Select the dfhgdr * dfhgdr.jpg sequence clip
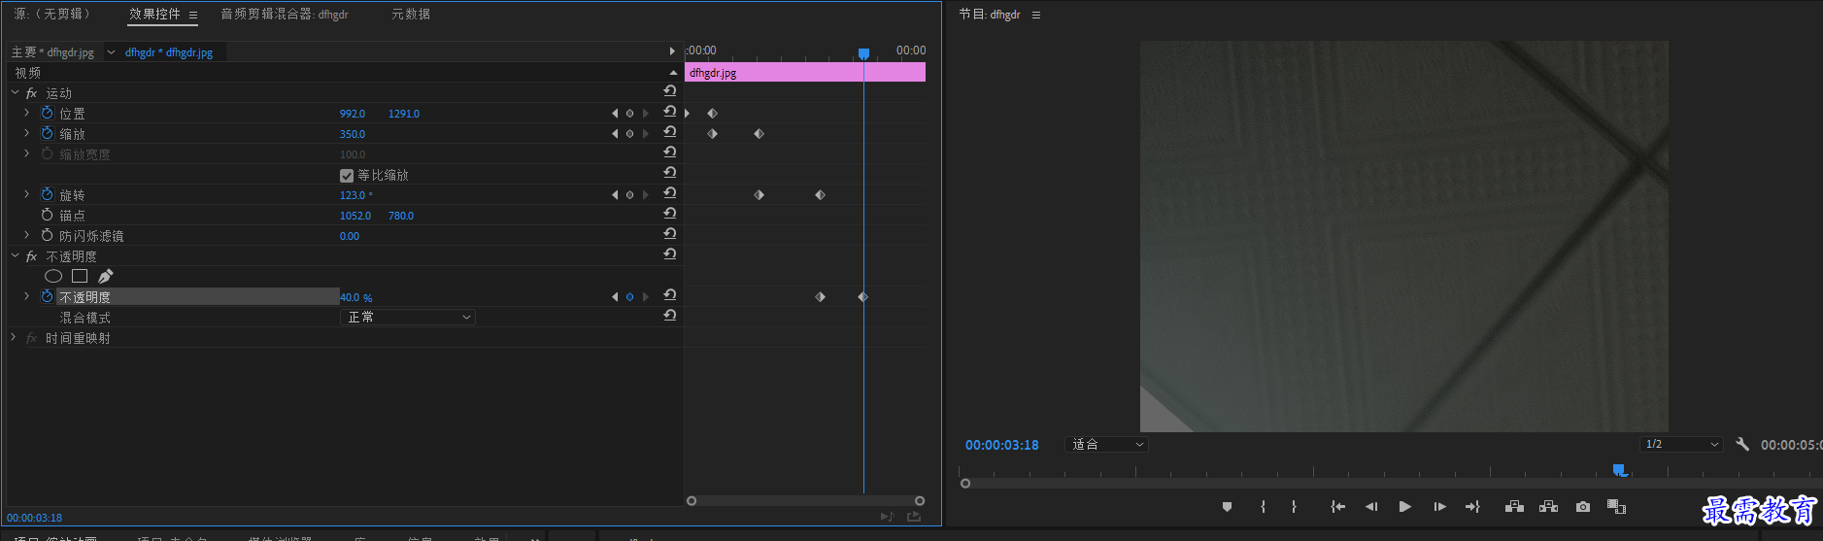The image size is (1823, 541). (x=169, y=52)
